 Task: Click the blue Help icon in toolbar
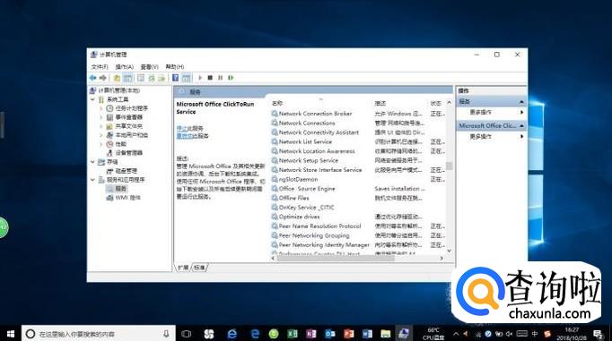tap(176, 78)
